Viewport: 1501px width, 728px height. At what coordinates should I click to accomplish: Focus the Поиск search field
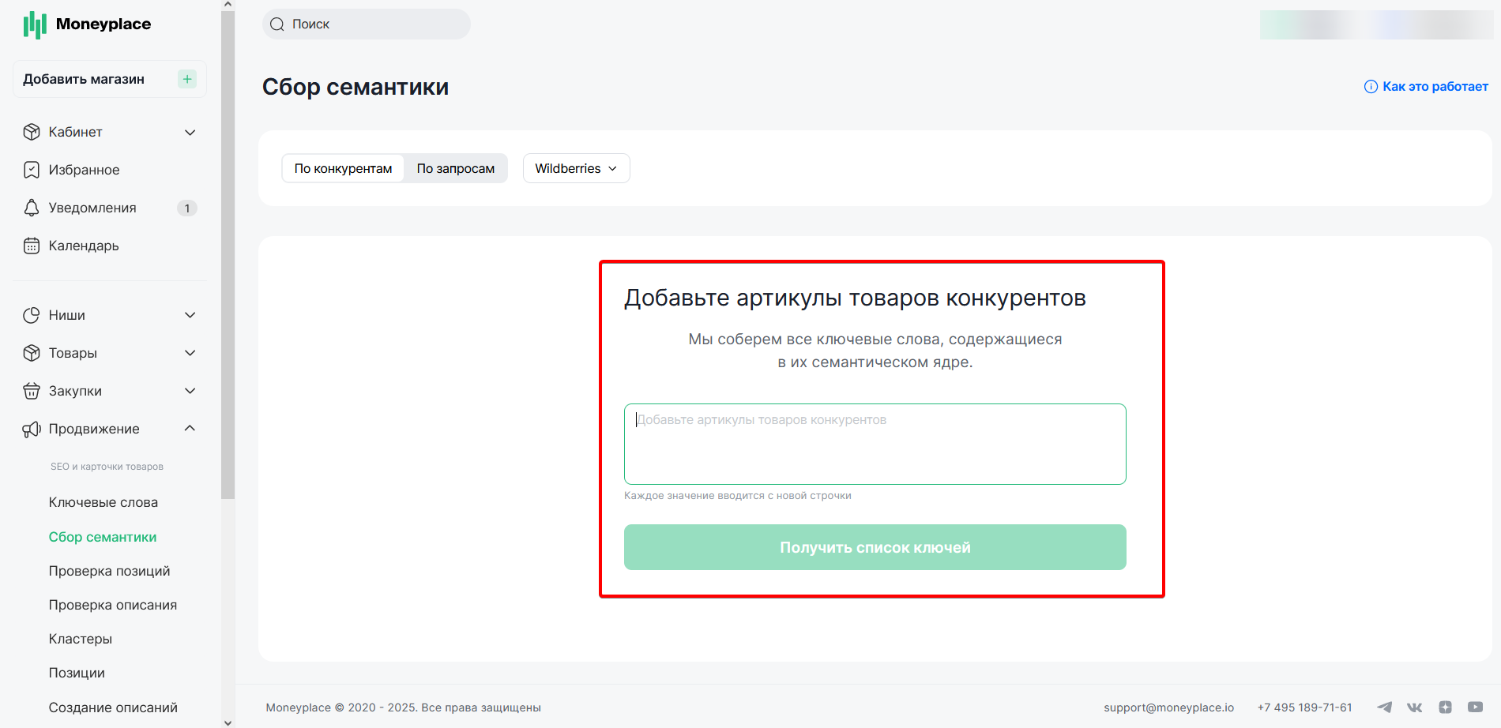coord(367,24)
